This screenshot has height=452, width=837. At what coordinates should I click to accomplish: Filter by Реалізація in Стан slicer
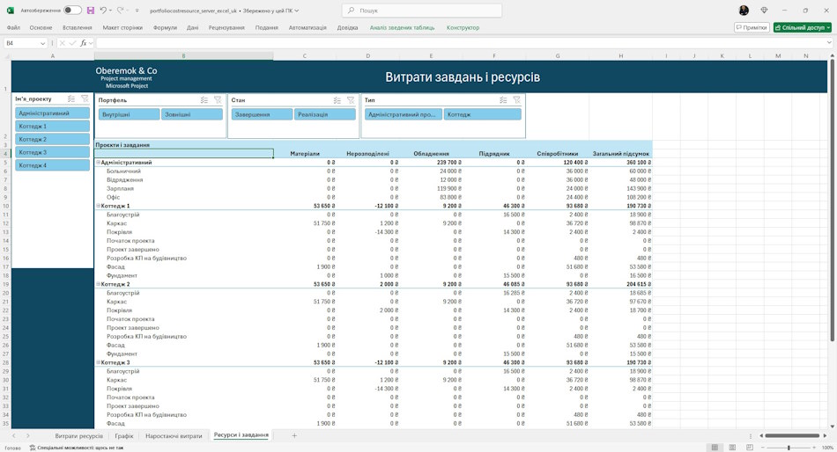coord(324,114)
